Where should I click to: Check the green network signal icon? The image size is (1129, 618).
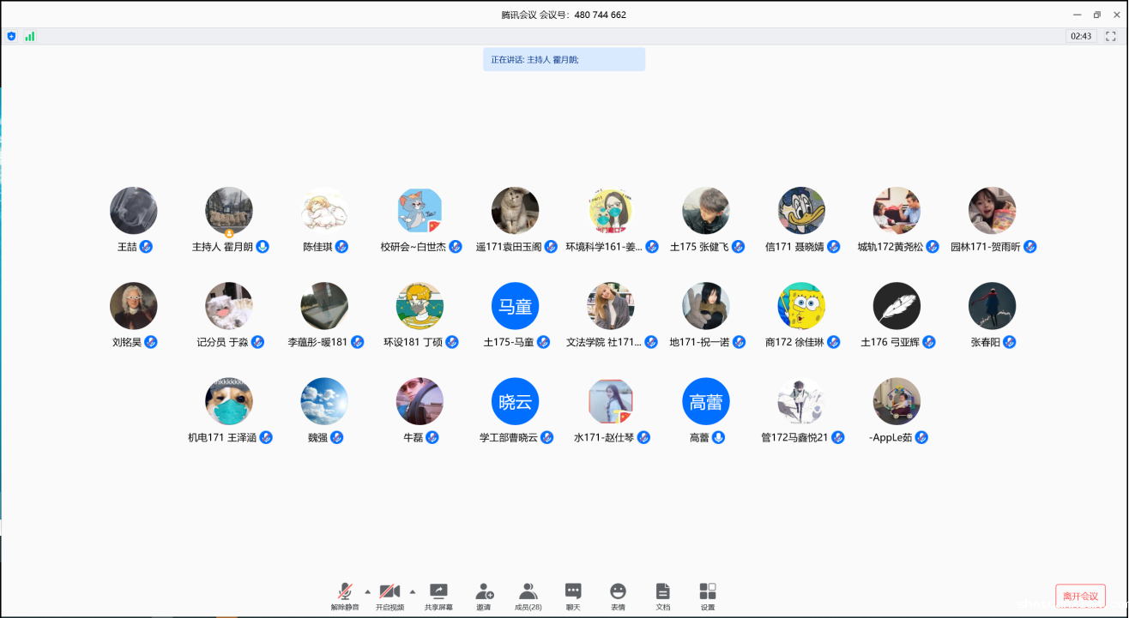[30, 36]
